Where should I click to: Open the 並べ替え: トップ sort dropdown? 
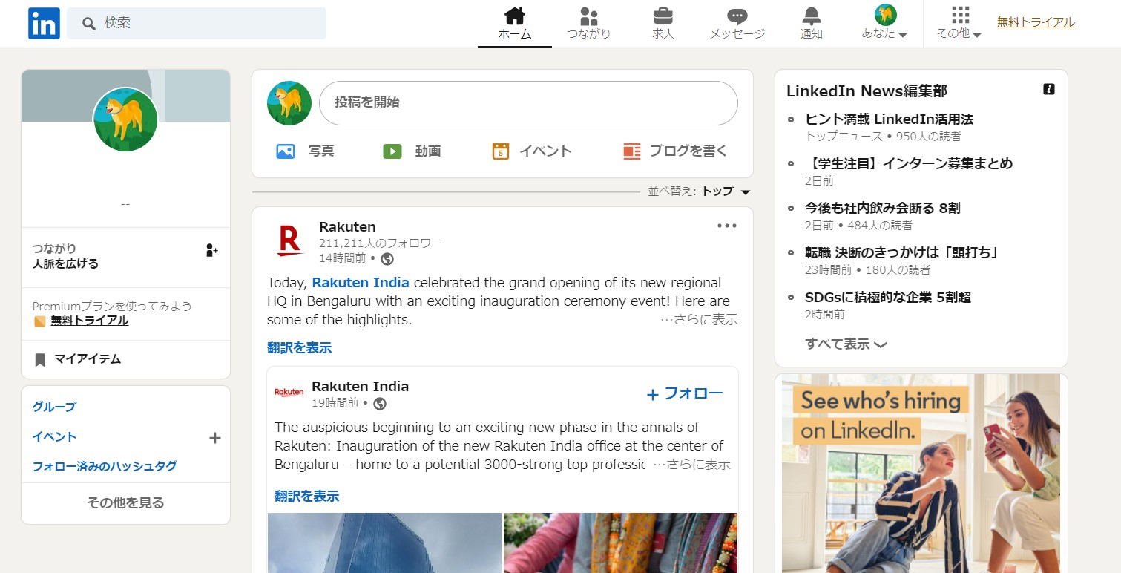[x=700, y=191]
